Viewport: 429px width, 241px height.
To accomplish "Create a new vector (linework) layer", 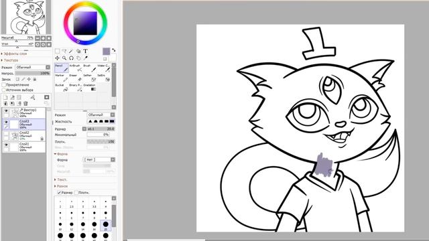I will tap(12, 97).
